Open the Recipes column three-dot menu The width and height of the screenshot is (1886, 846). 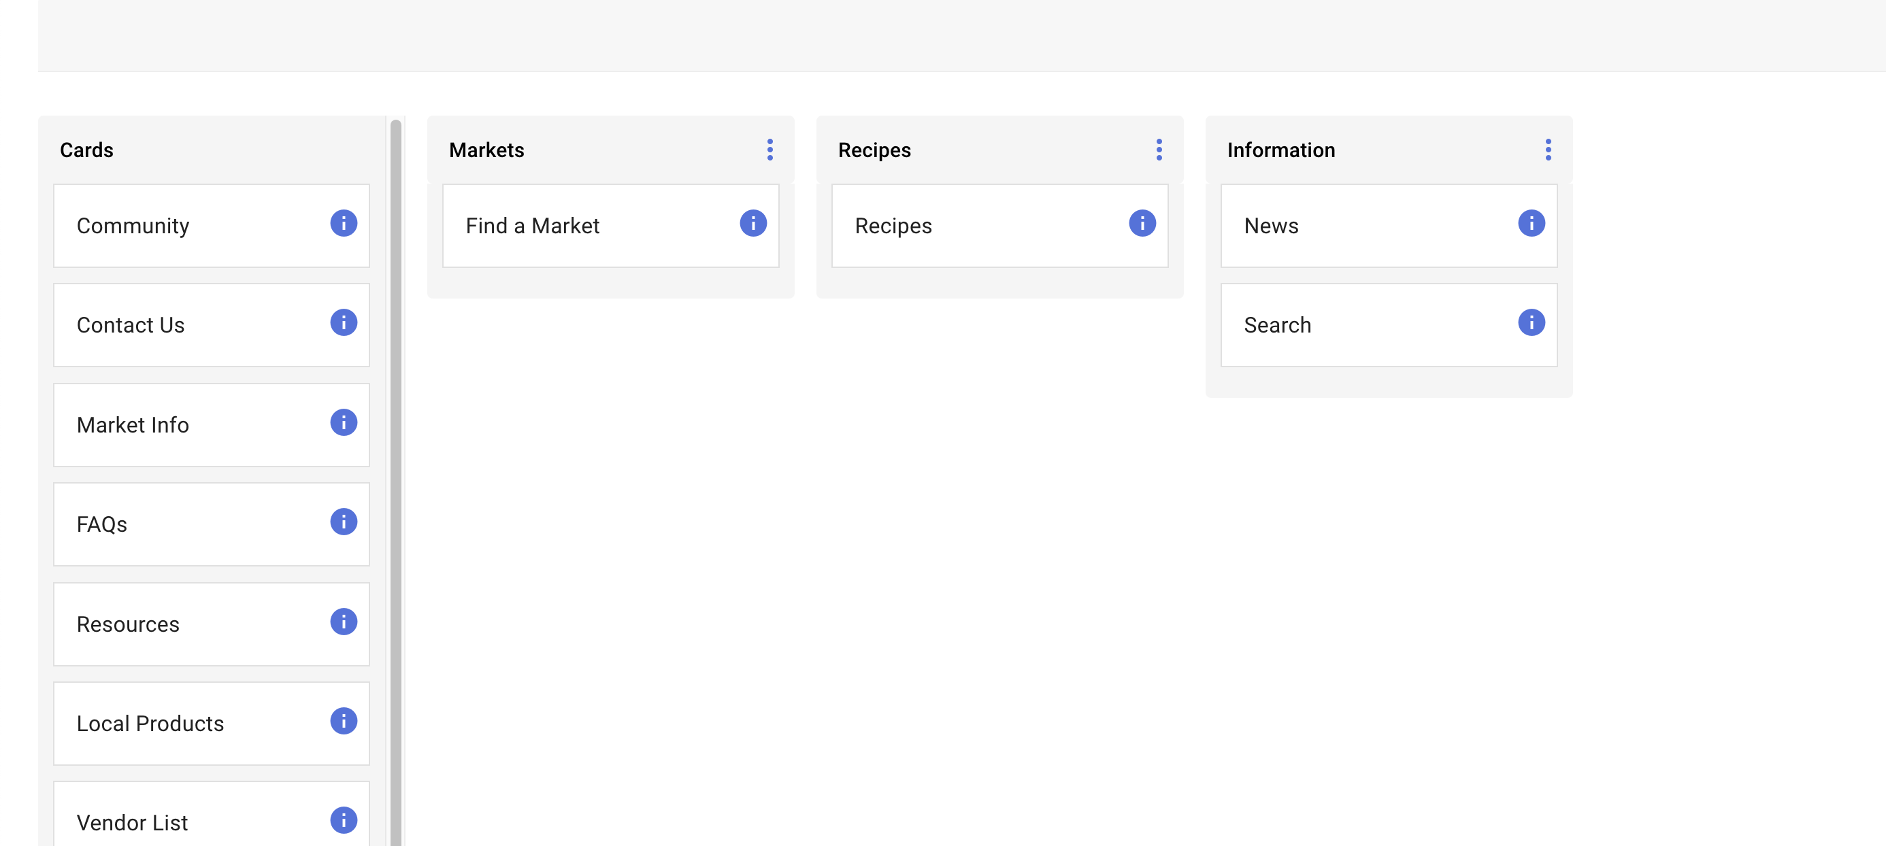click(1159, 150)
